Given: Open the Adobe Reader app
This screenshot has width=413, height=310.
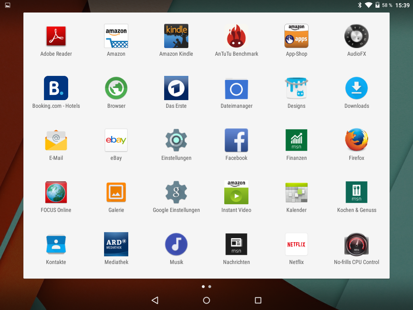Looking at the screenshot, I should point(56,36).
